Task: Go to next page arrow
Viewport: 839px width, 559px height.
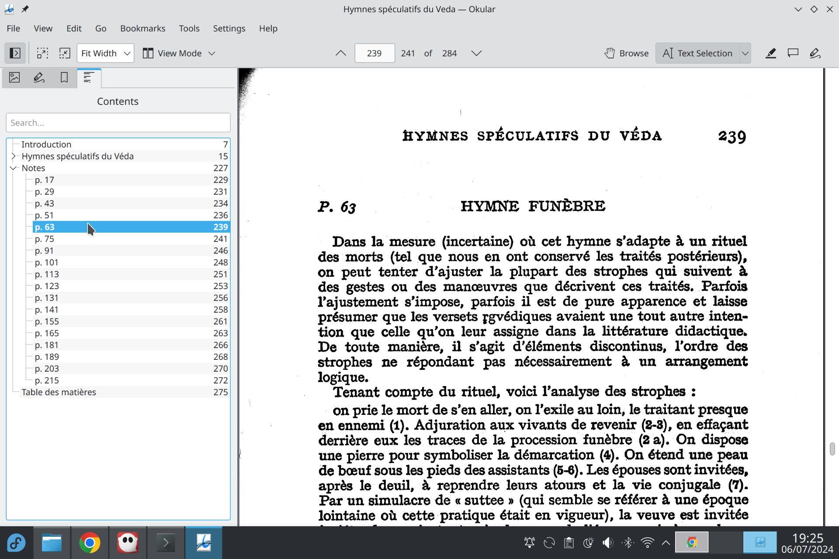Action: [476, 53]
